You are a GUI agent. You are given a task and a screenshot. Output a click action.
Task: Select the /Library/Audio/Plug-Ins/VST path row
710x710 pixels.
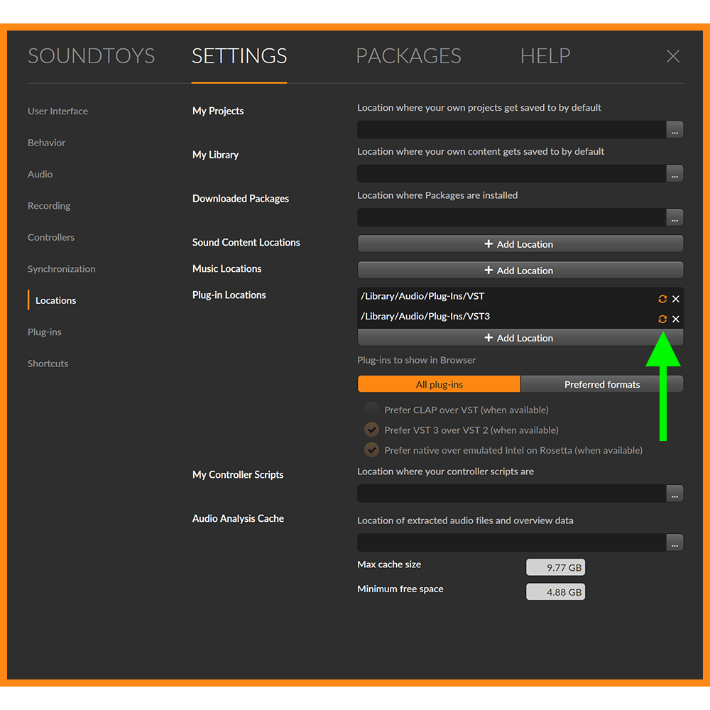tap(520, 297)
